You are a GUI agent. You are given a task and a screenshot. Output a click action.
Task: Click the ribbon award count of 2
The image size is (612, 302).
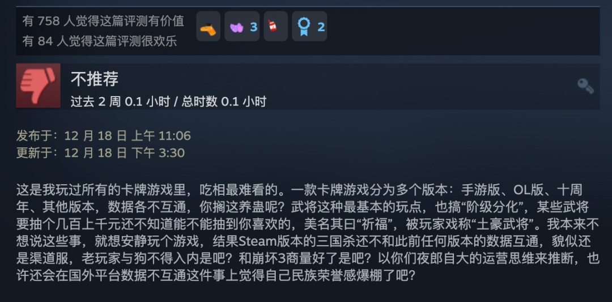[321, 27]
